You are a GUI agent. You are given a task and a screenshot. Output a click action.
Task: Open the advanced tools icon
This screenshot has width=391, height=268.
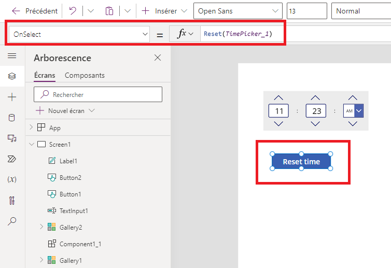[x=12, y=200]
